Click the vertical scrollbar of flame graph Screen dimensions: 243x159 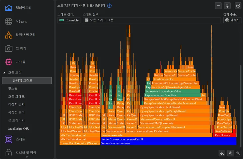tap(240, 106)
